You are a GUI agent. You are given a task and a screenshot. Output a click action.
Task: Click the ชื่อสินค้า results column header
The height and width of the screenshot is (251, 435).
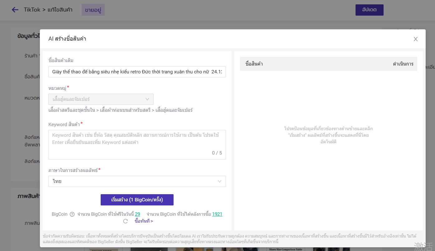254,64
